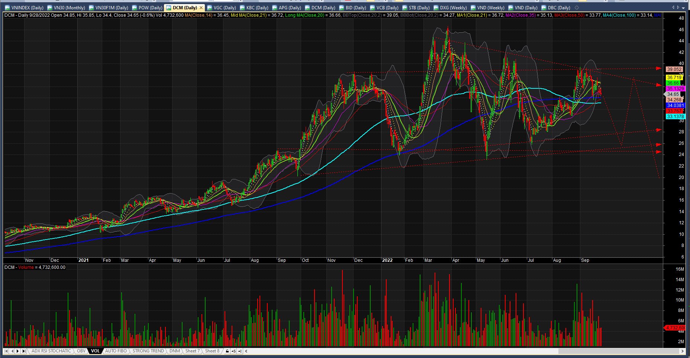Jump to the first sheet using the first-sheet arrow
Viewport: 690px width, 358px height.
pos(6,351)
